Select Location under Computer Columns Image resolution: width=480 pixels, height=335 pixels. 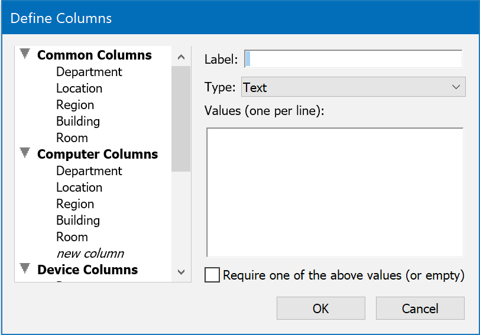79,188
